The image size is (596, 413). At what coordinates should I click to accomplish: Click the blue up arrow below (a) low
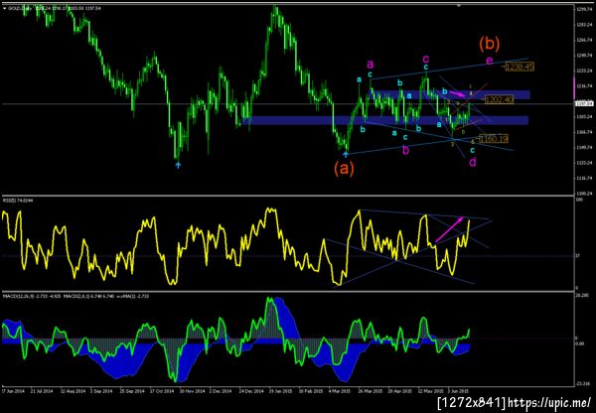click(346, 154)
